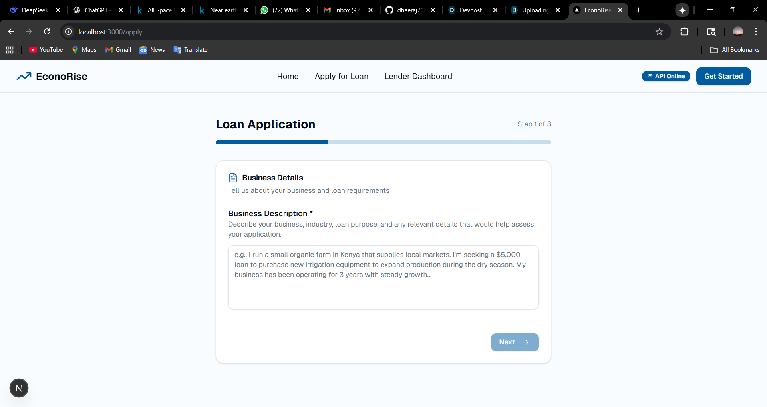The image size is (767, 407).
Task: Bookmark this page with the star icon
Action: tap(659, 32)
